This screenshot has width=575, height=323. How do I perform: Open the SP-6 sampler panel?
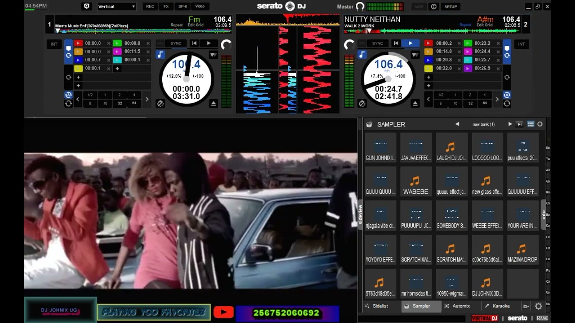click(x=182, y=6)
